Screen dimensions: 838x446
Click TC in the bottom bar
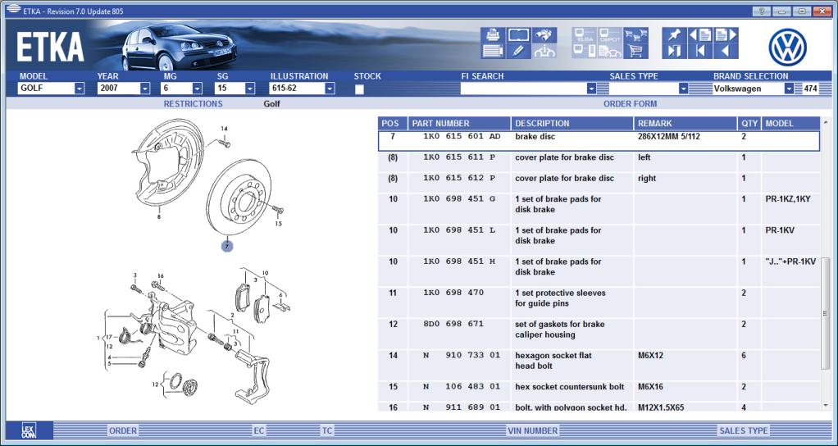[x=327, y=430]
